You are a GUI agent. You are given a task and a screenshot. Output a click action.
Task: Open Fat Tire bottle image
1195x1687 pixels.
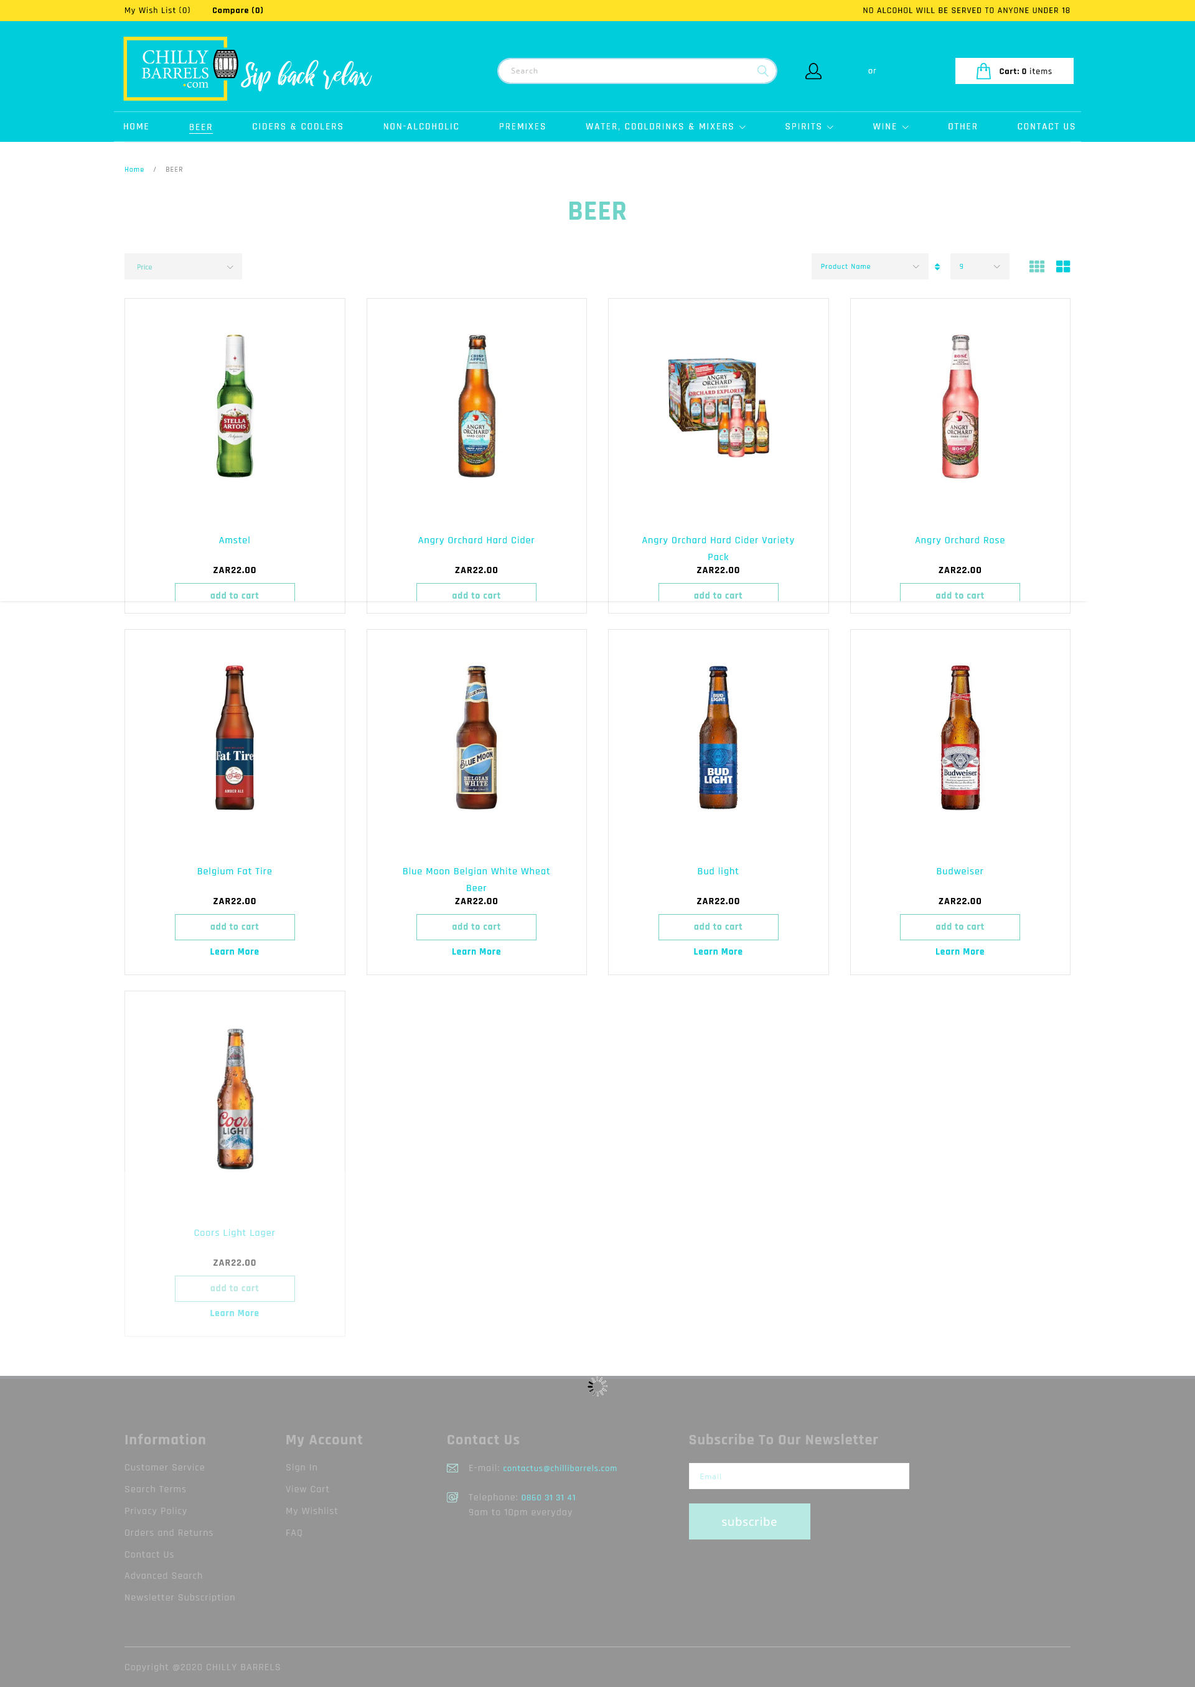[235, 737]
